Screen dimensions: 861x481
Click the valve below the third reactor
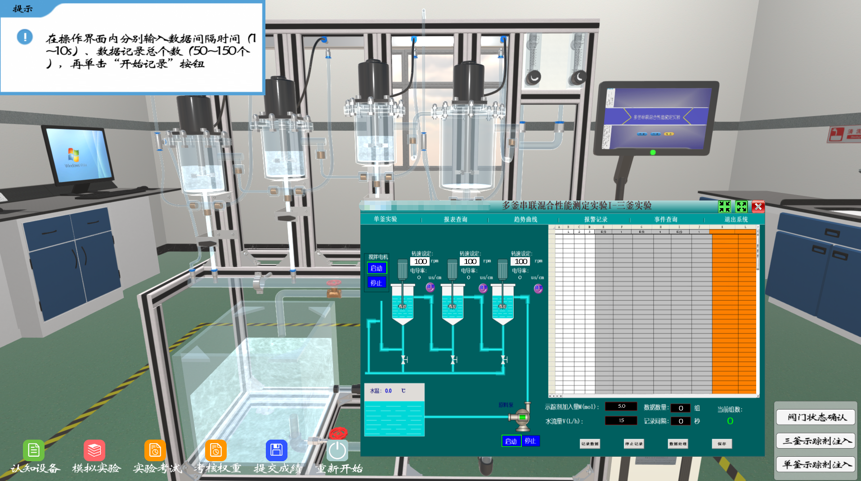click(x=504, y=360)
